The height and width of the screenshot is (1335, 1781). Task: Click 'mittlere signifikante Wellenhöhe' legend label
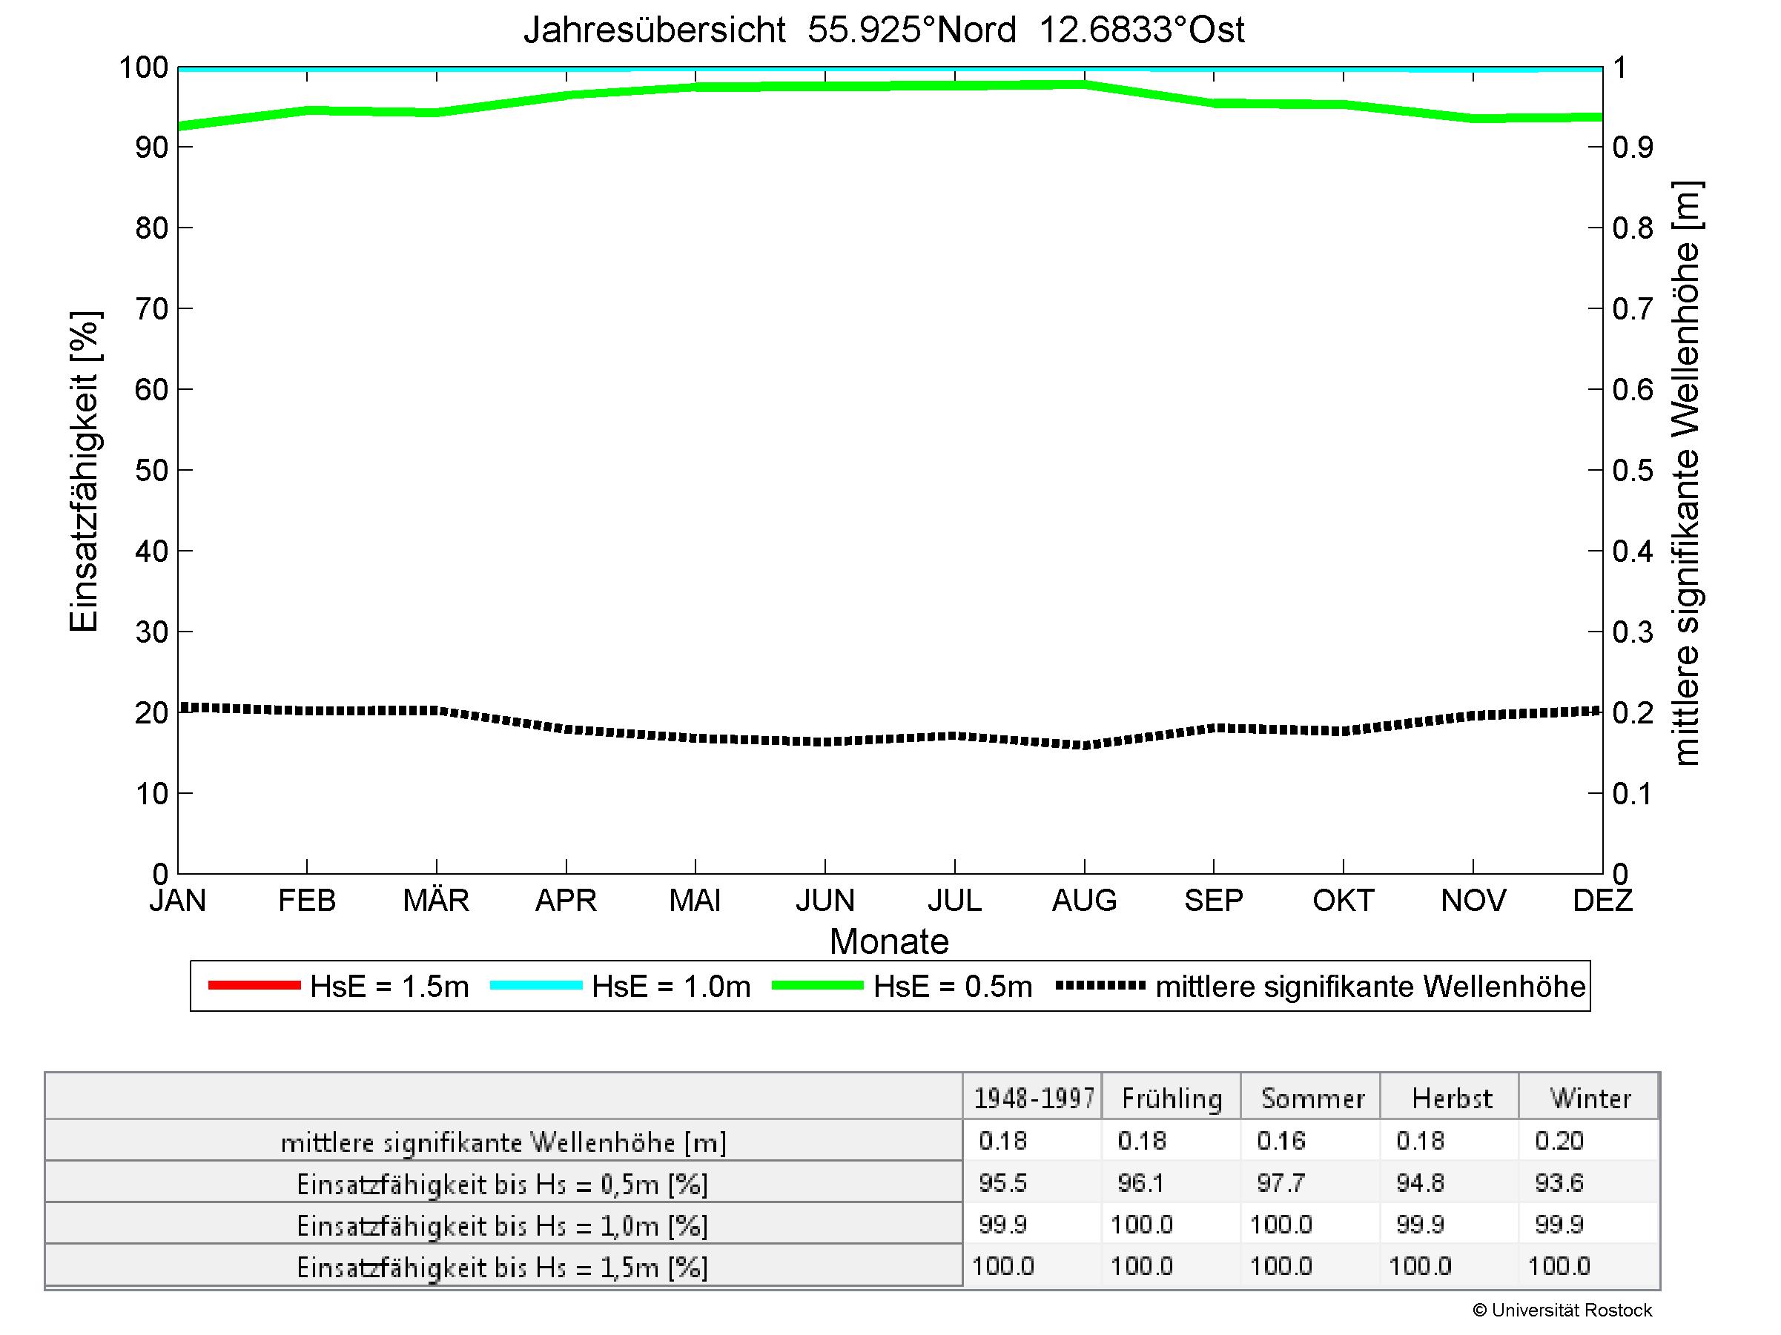(1370, 987)
